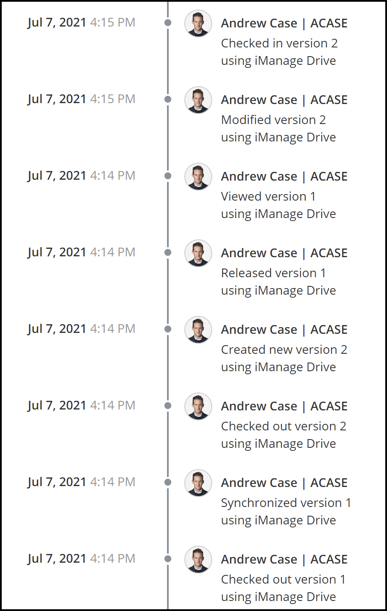
Task: Click the avatar beside 'Checked out version 1'
Action: click(198, 560)
